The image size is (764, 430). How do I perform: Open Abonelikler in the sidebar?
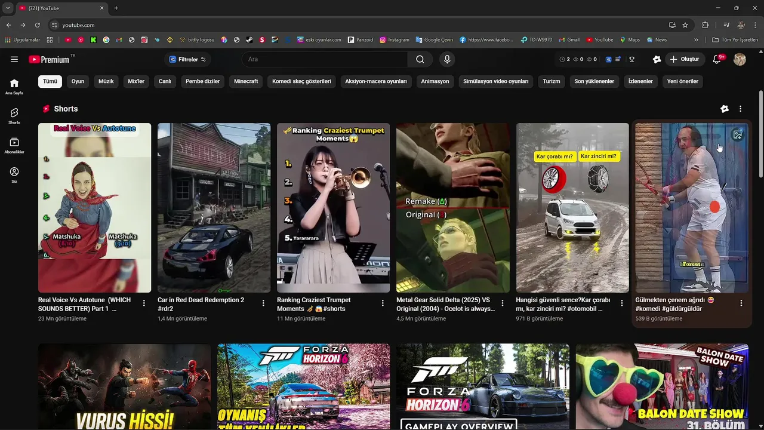(x=14, y=146)
